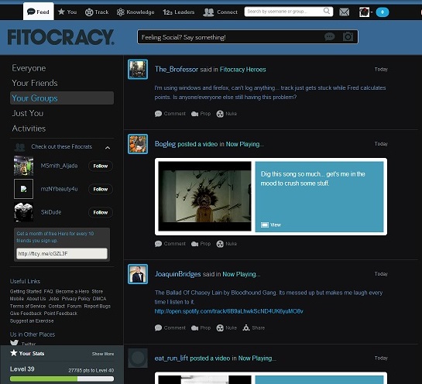Expand Your Stats with Show More
Image resolution: width=422 pixels, height=384 pixels.
point(103,354)
